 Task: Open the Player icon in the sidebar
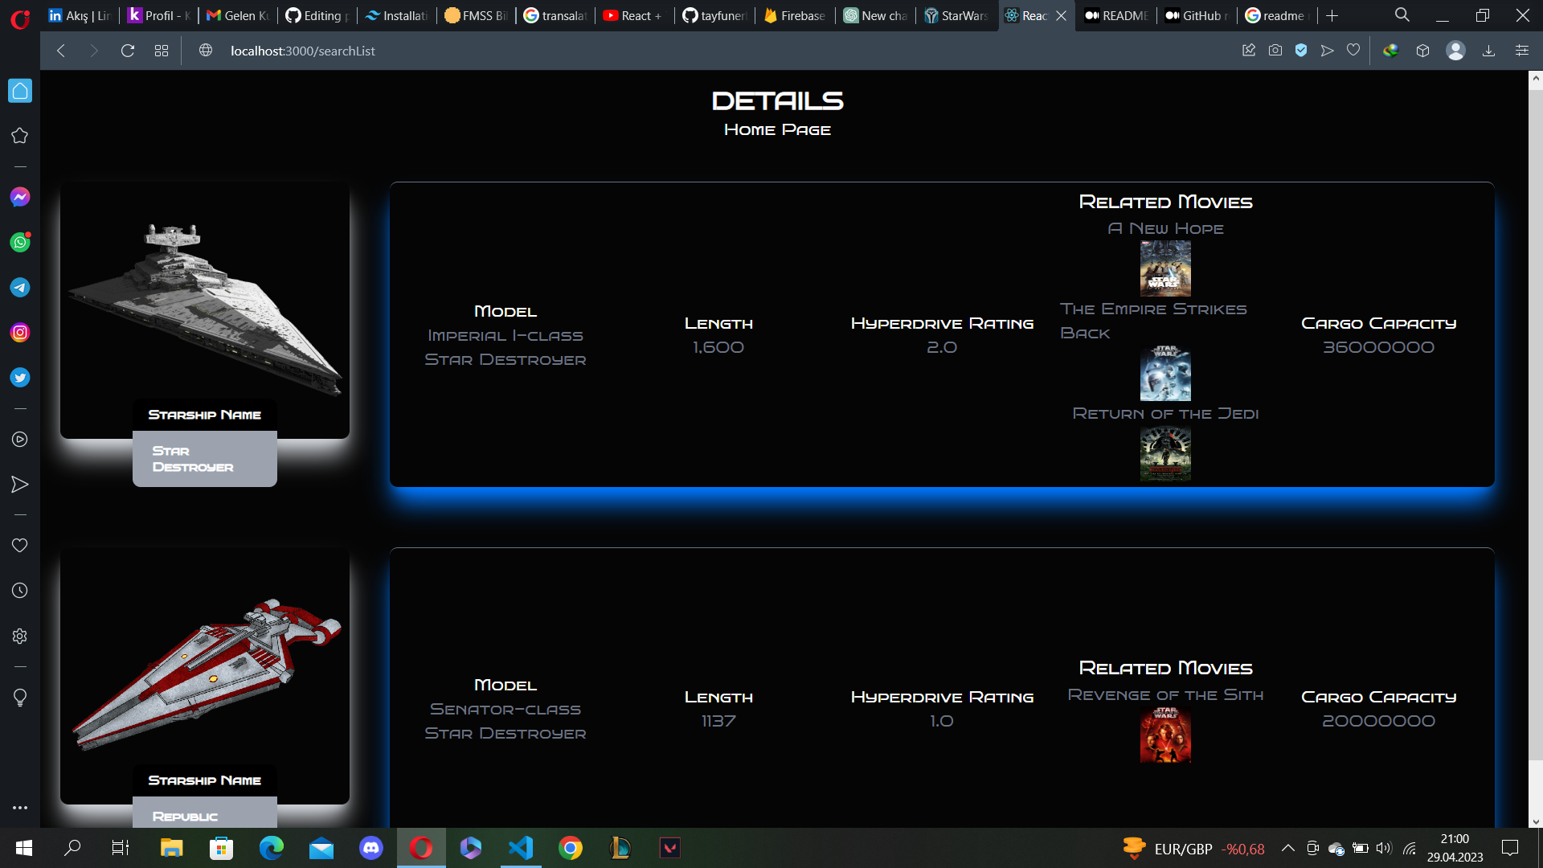pos(20,440)
